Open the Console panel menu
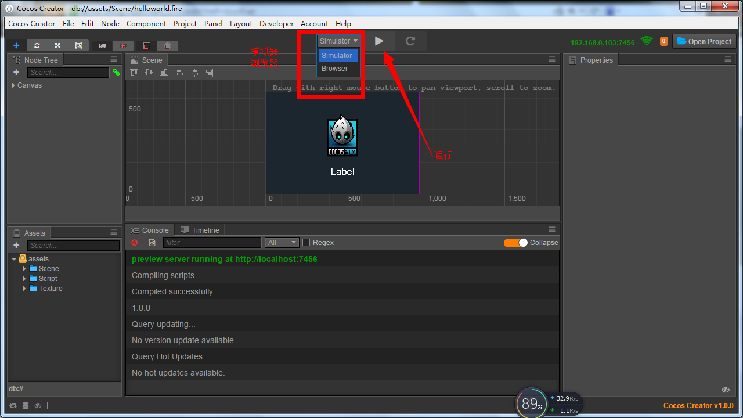 552,229
